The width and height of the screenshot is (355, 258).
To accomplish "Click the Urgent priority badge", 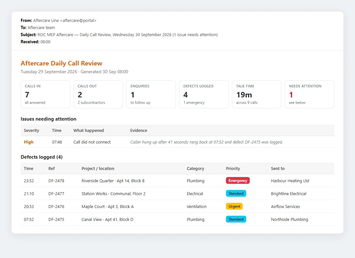I will (x=234, y=206).
